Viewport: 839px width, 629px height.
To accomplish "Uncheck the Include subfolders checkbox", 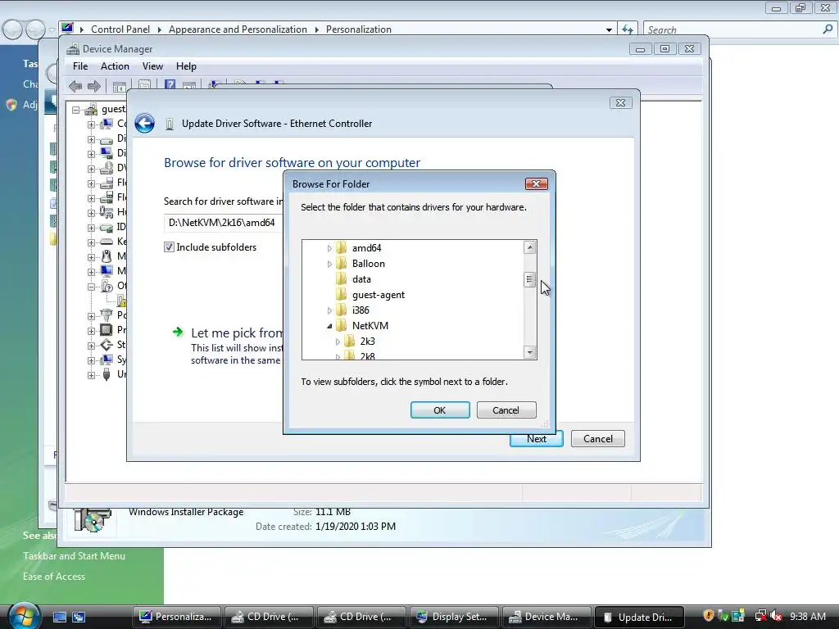I will click(169, 247).
